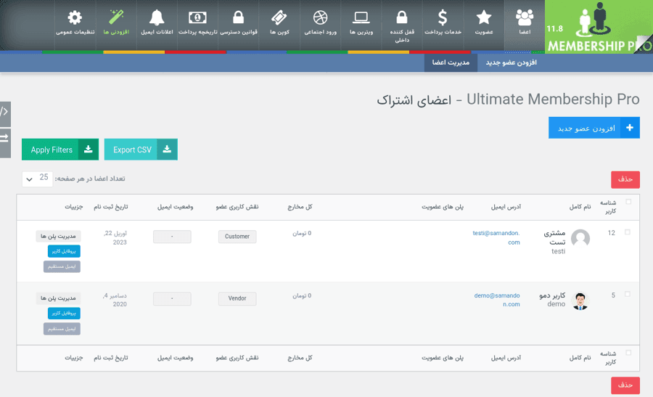The image size is (653, 397).
Task: Click the آدرس ایمیل top column header
Action: pos(506,207)
